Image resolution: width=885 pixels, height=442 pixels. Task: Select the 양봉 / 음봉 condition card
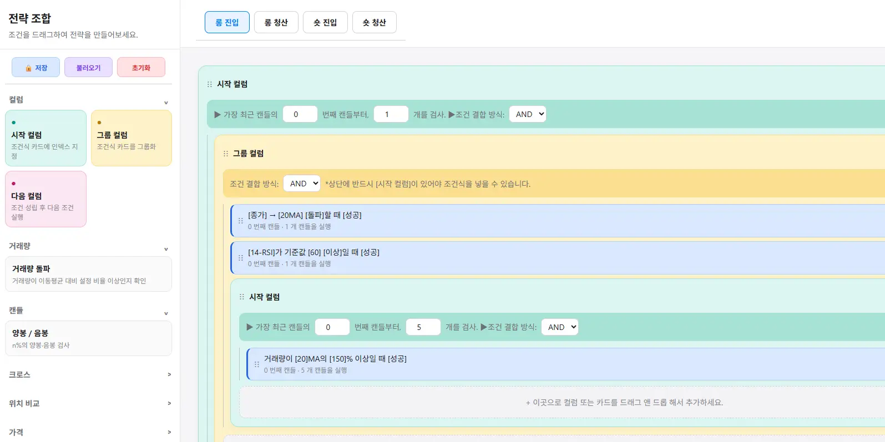[88, 338]
